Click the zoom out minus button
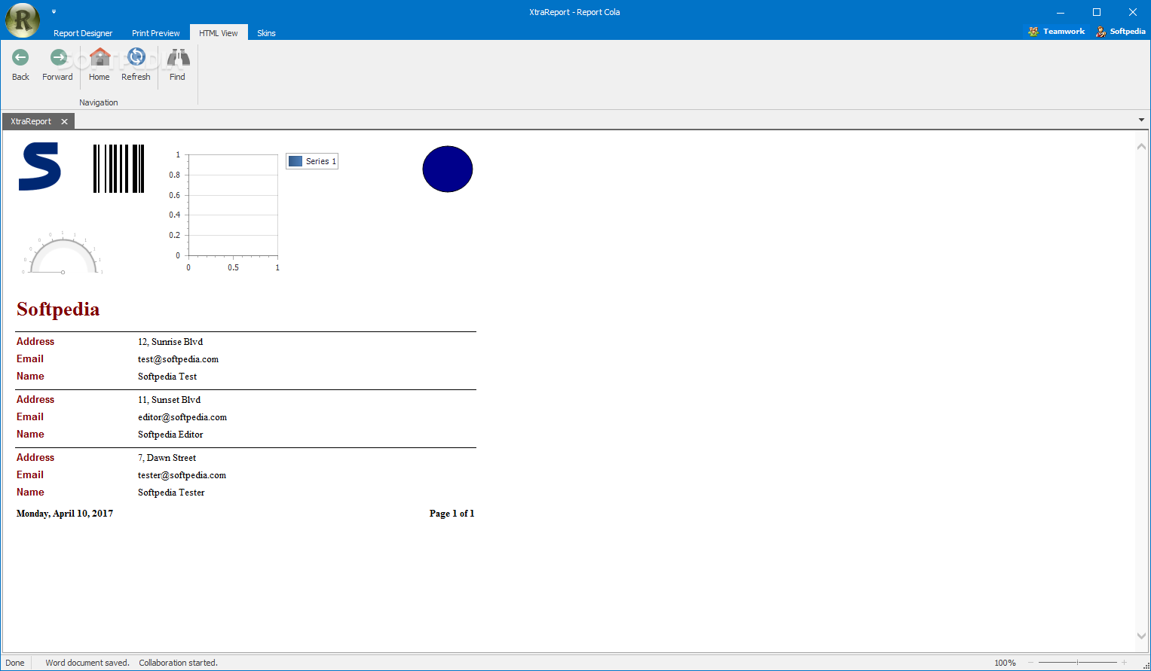 [x=1030, y=663]
